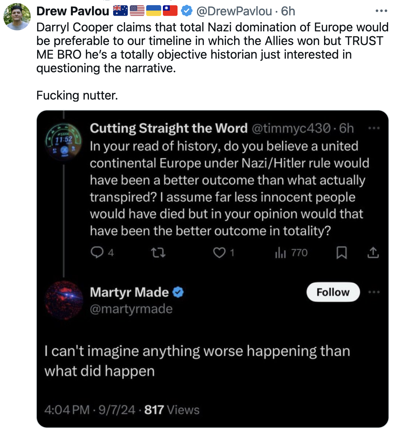The image size is (398, 435).
Task: Open the ellipsis menu on timmyc430's tweet
Action: pyautogui.click(x=374, y=129)
